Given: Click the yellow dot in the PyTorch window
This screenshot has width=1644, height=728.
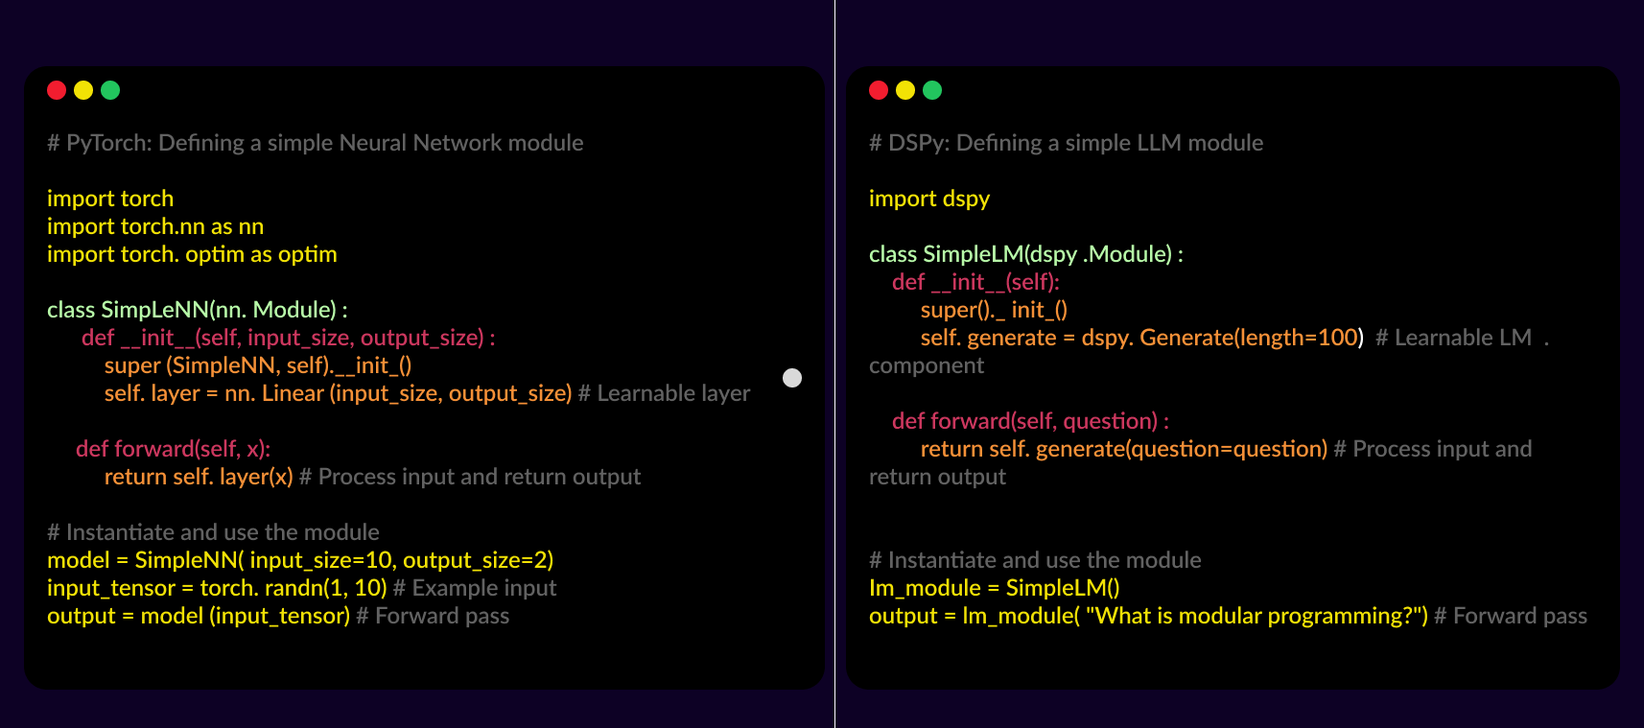Looking at the screenshot, I should click(x=83, y=90).
